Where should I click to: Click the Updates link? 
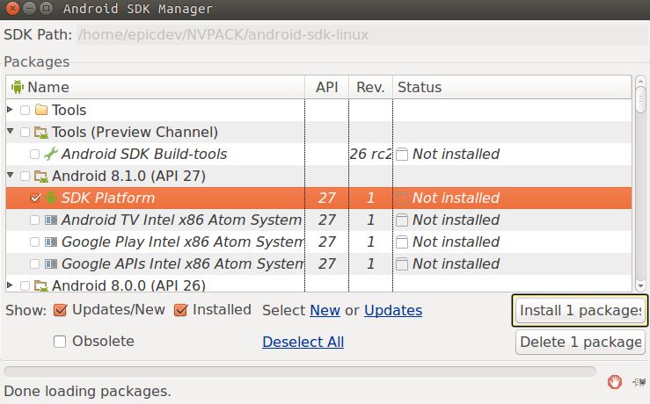tap(393, 310)
